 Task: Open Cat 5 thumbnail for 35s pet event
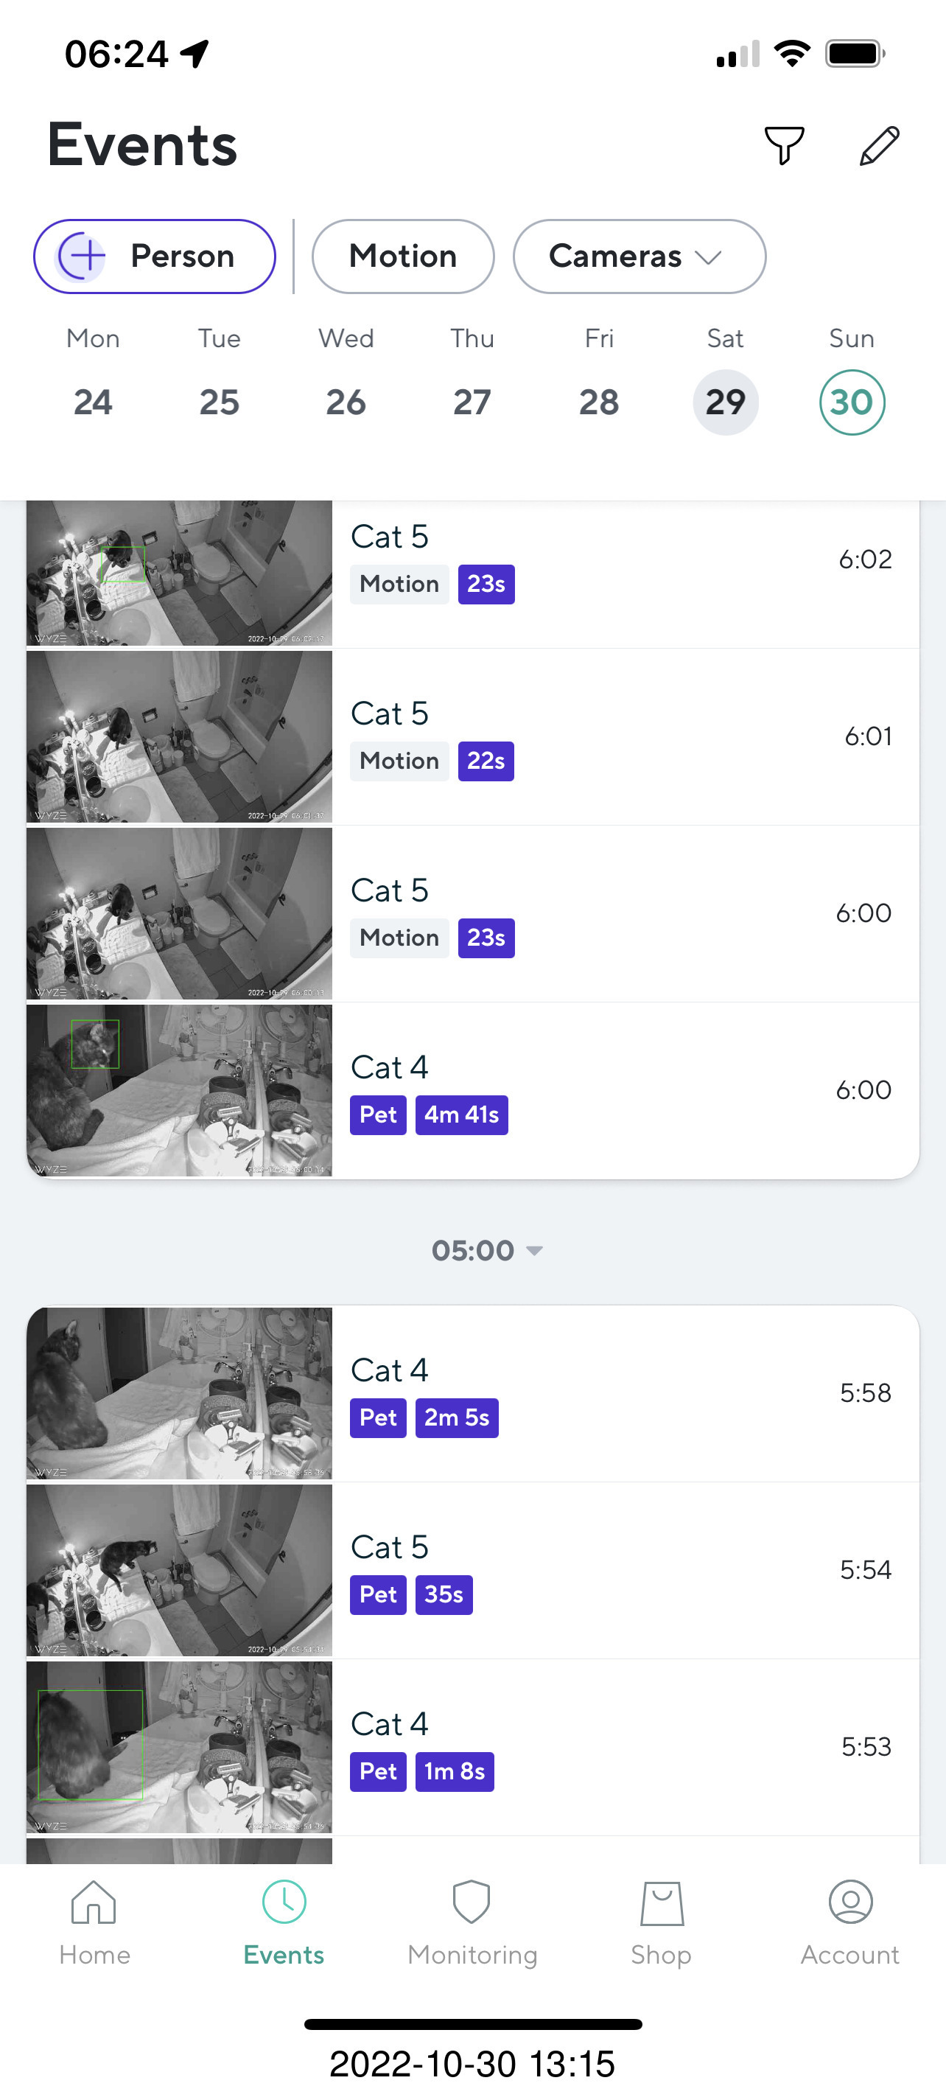[180, 1570]
